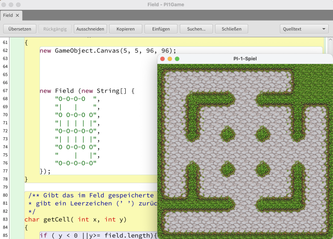
Task: Click the Rückgängig undo button
Action: (55, 29)
